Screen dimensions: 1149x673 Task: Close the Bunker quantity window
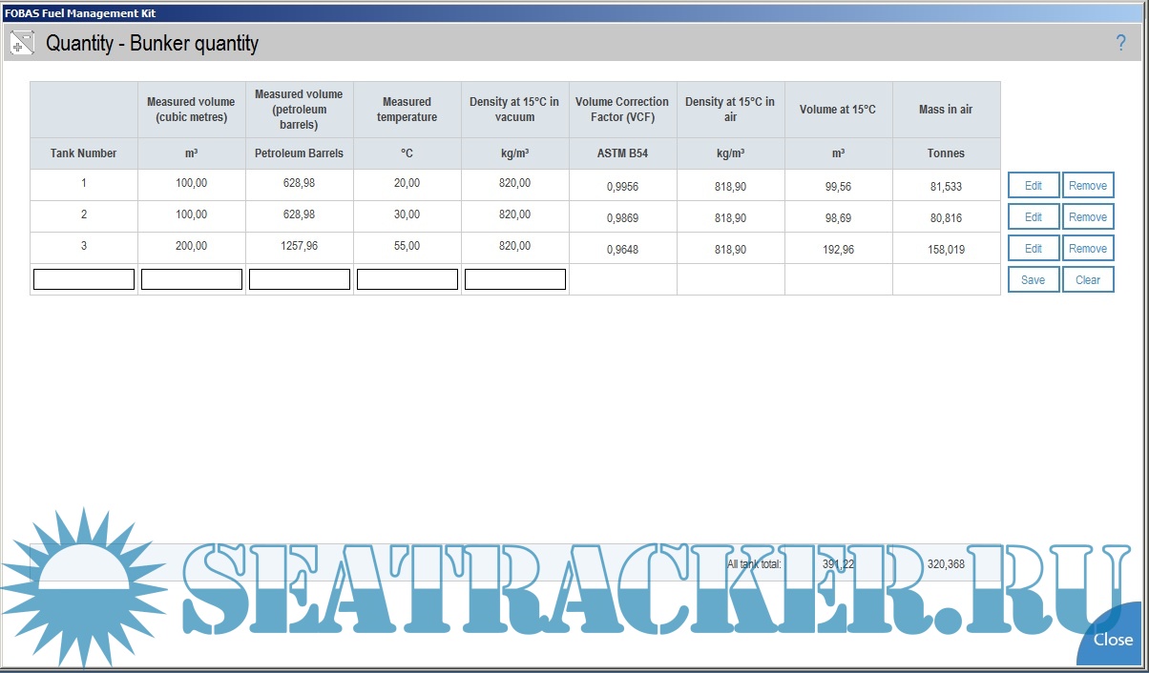1113,640
